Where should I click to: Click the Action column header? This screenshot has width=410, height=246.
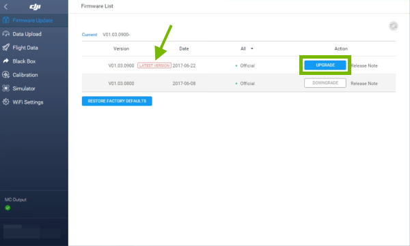pos(341,48)
